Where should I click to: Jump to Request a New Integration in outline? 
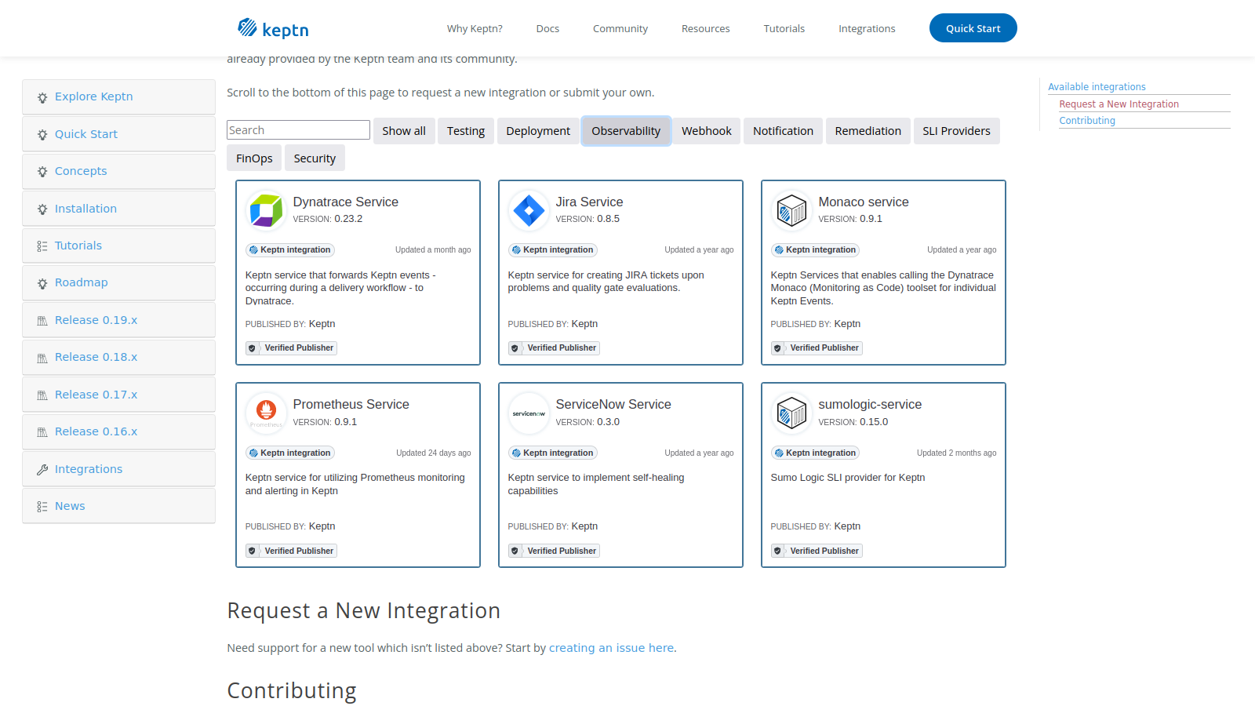[x=1119, y=104]
